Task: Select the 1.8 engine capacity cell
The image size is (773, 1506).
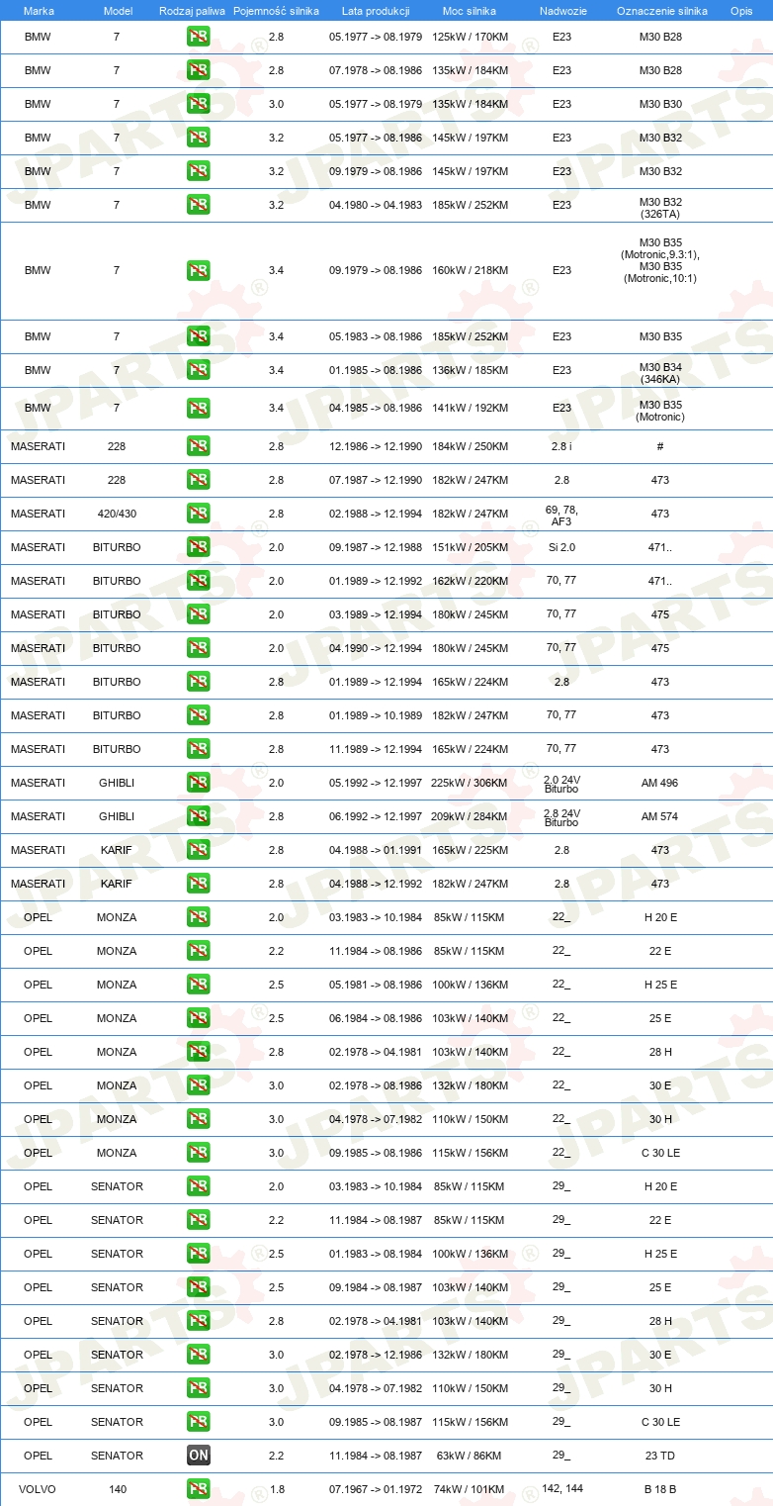Action: 276,1489
